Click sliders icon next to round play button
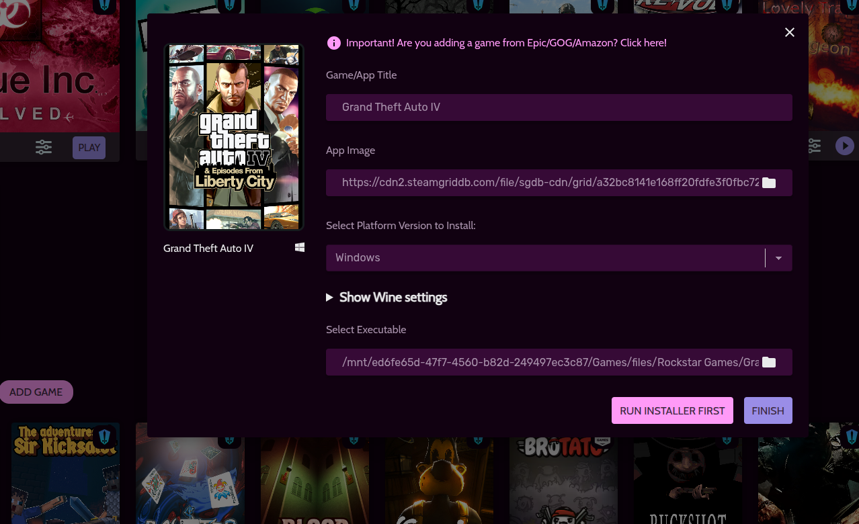Viewport: 859px width, 524px height. [814, 146]
